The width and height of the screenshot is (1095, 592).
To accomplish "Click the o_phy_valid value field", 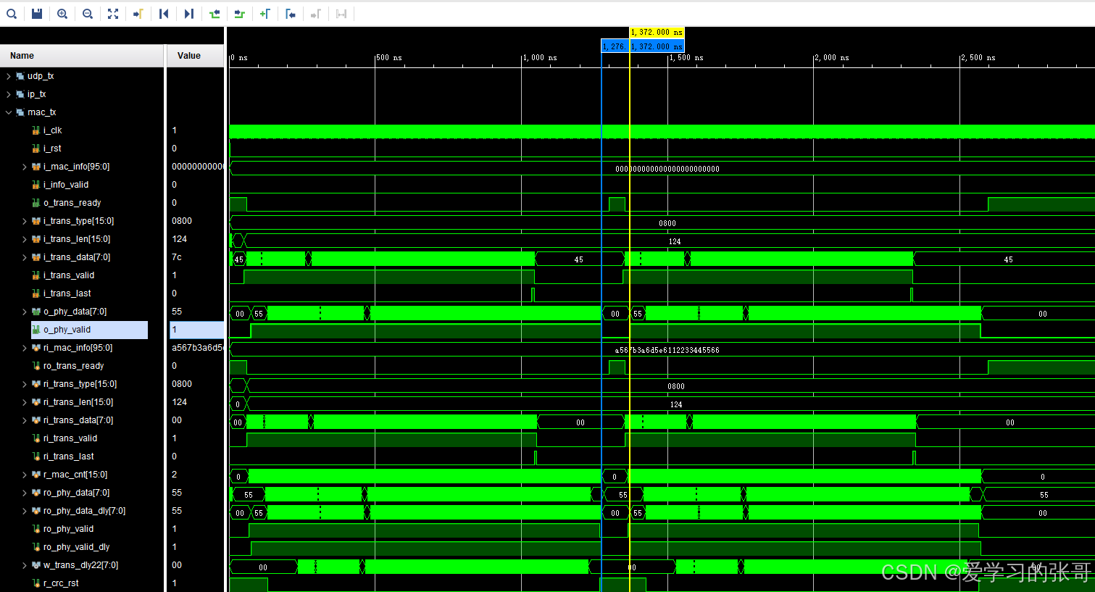I will (x=196, y=330).
